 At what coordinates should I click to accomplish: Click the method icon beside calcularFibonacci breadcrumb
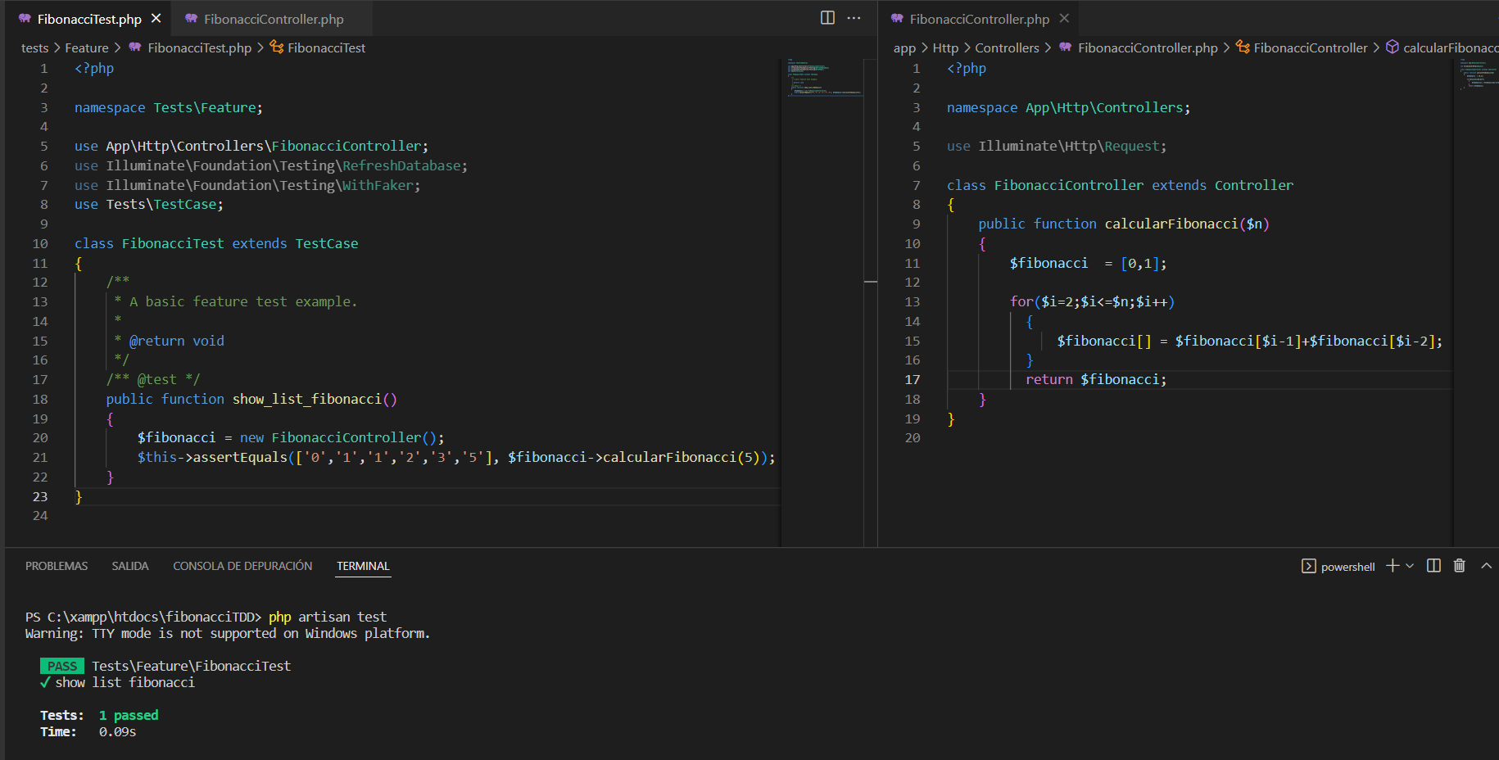[1393, 47]
